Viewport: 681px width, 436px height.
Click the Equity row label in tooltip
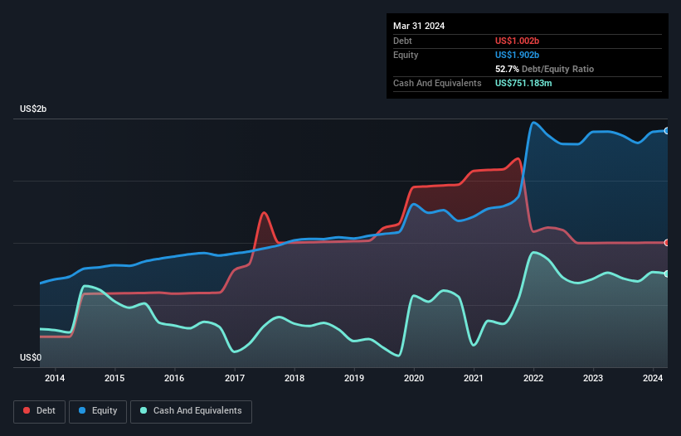click(x=406, y=55)
